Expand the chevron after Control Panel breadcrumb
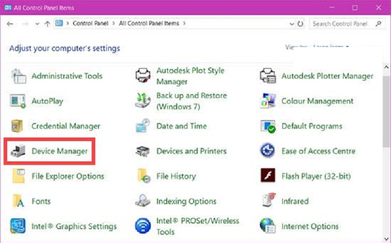The image size is (391, 243). 113,23
